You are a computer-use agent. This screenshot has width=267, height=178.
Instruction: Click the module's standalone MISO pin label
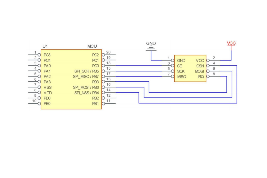click(181, 77)
